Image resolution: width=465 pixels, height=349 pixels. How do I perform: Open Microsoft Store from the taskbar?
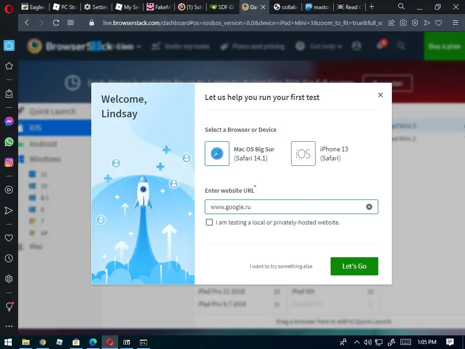coord(76,342)
